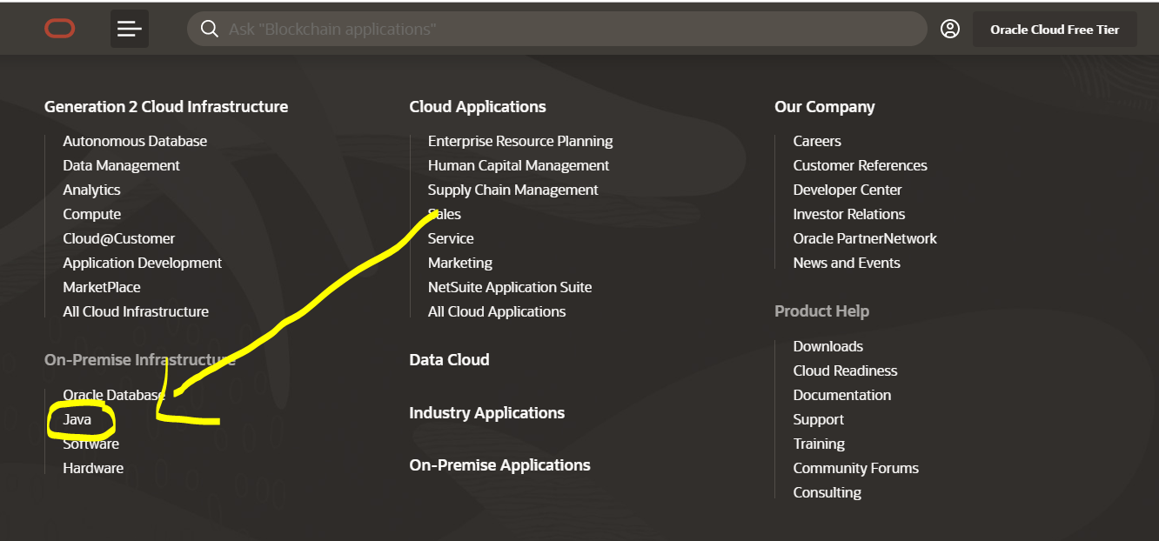
Task: Click Cloud Applications heading
Action: [478, 107]
